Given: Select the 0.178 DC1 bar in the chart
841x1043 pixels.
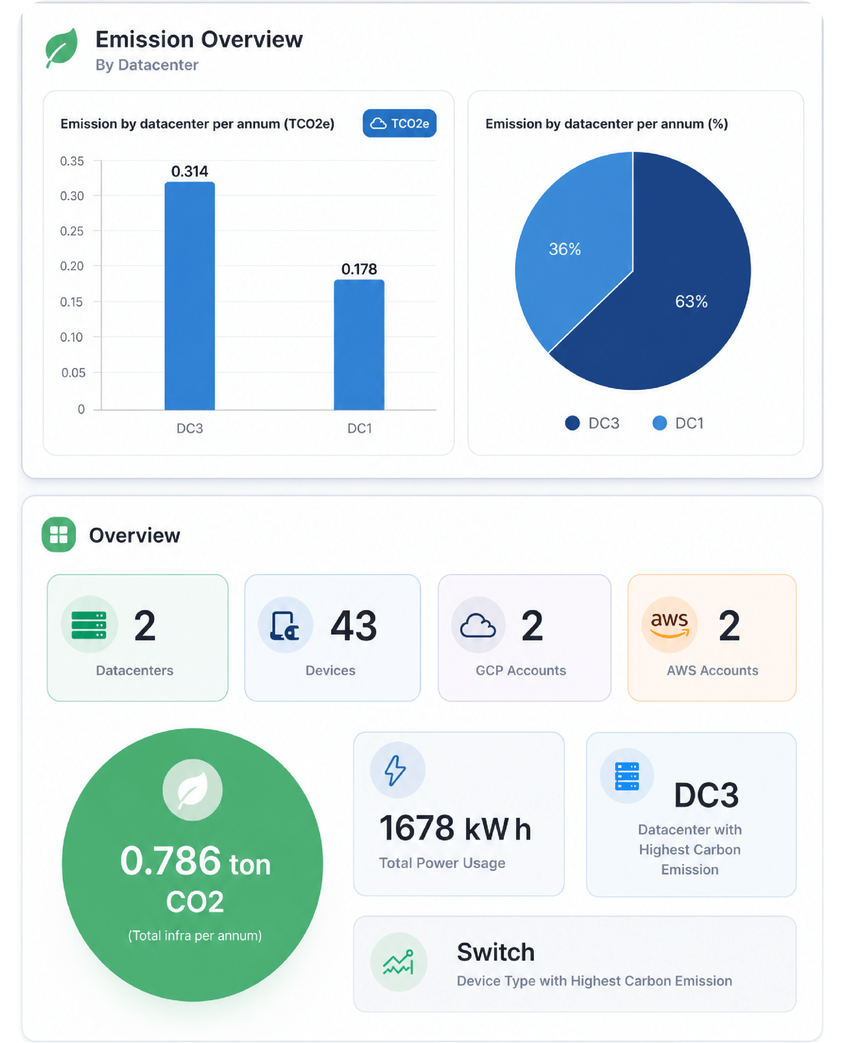Looking at the screenshot, I should 359,345.
